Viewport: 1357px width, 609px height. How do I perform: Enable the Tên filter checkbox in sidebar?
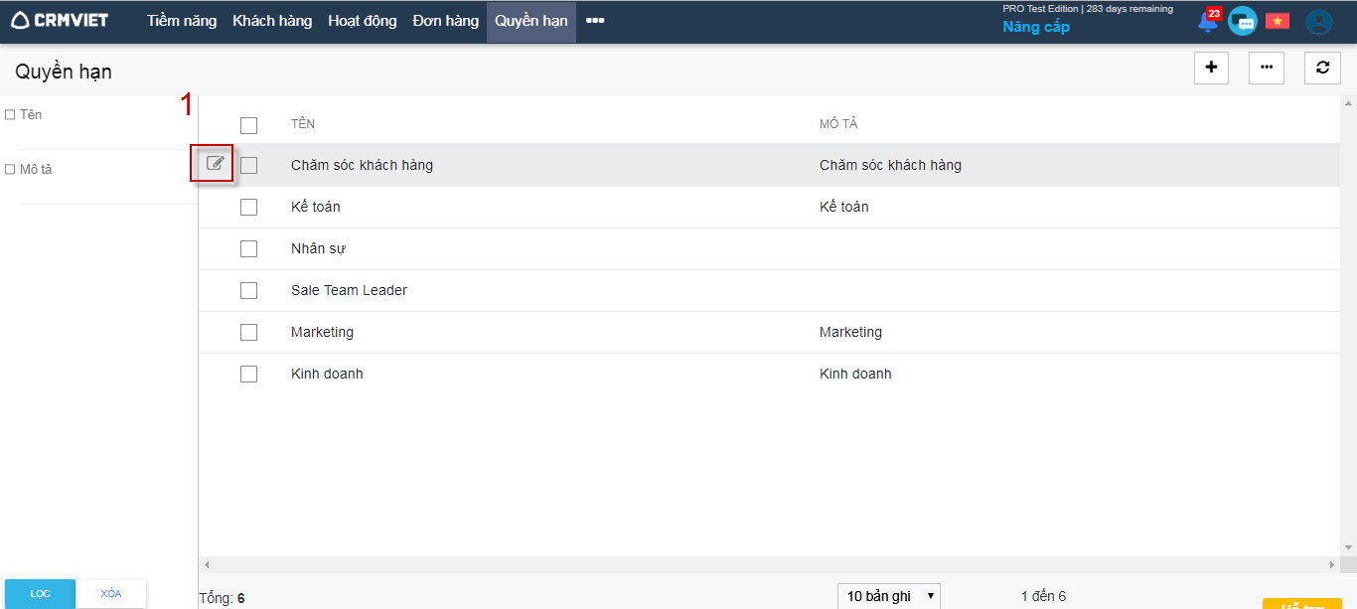[x=10, y=115]
